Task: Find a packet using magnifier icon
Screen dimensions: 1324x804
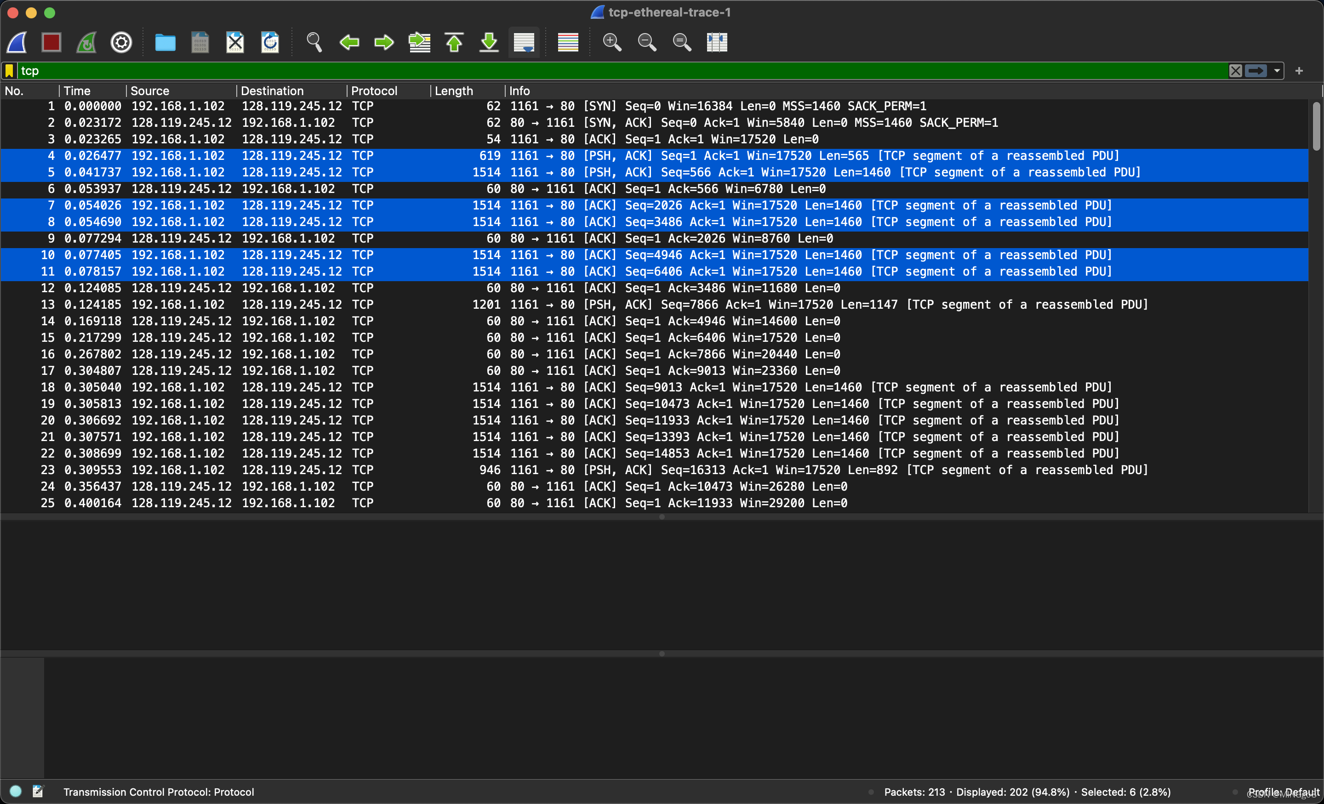Action: click(314, 42)
